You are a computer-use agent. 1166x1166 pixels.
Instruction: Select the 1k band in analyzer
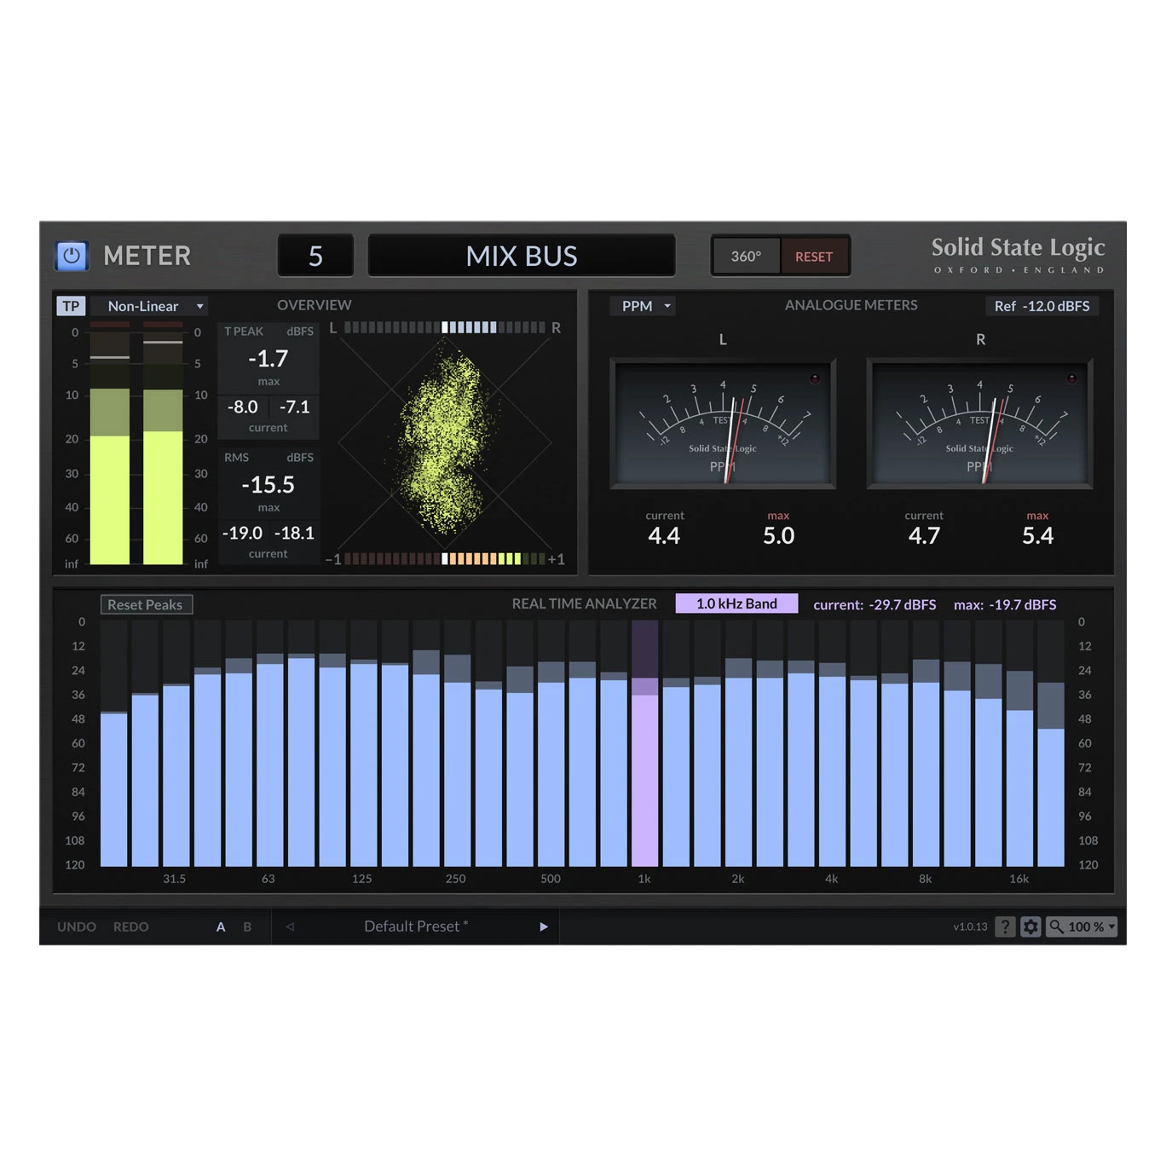[x=644, y=743]
